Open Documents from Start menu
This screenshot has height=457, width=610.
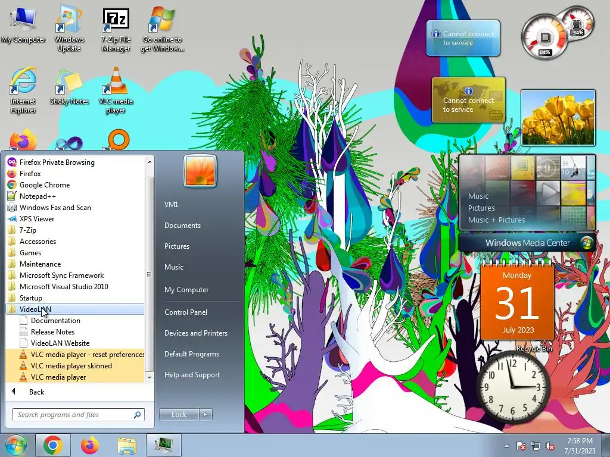click(182, 226)
